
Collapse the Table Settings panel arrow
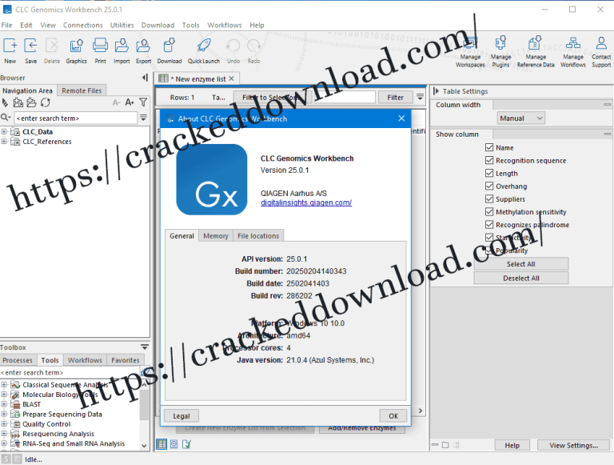(436, 91)
